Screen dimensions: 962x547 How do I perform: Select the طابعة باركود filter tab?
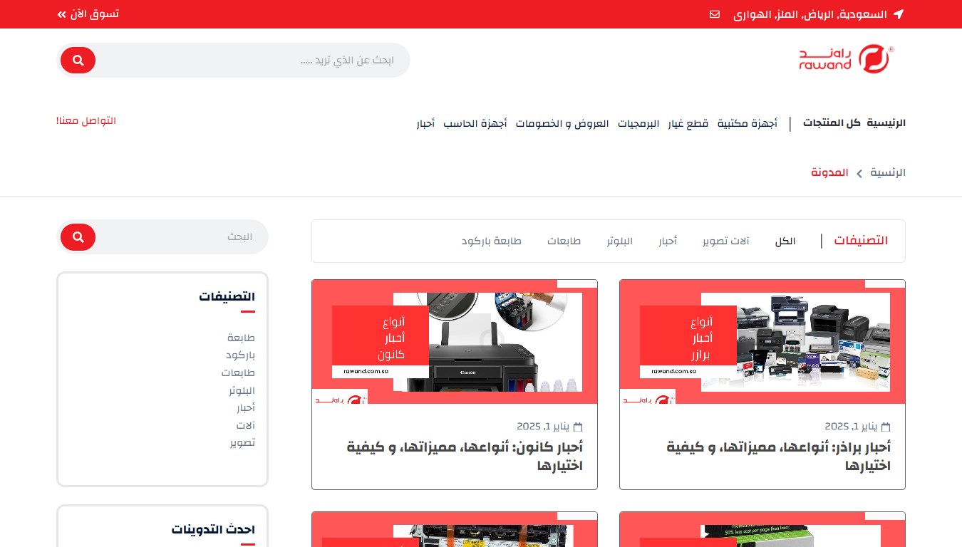point(491,241)
